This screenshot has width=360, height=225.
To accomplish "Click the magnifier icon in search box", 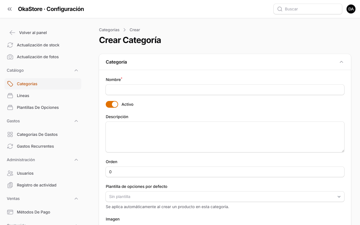I will [280, 9].
